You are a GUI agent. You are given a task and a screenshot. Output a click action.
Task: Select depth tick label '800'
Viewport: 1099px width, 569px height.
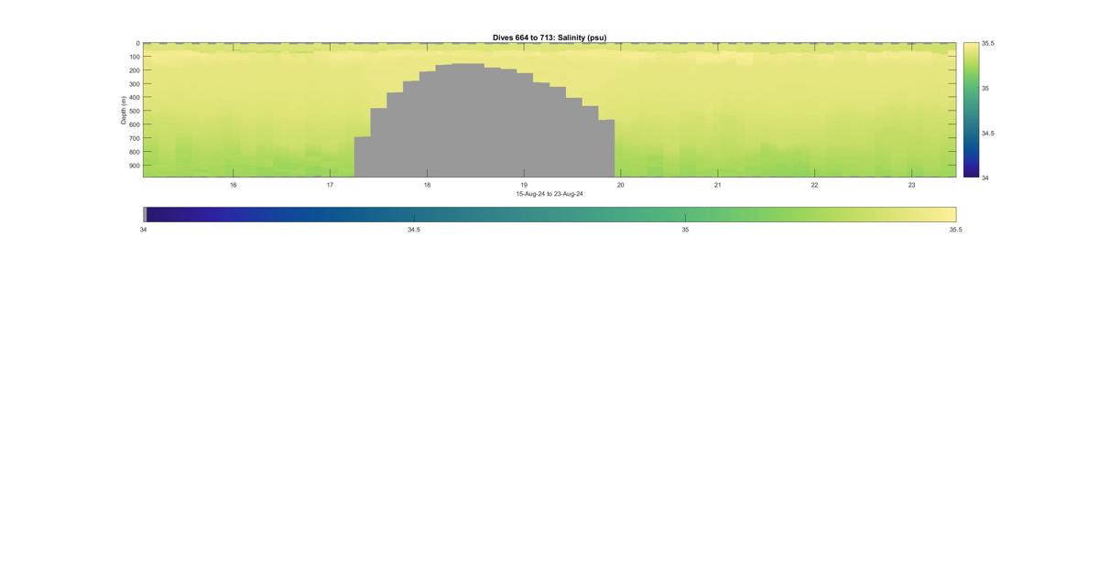pyautogui.click(x=134, y=152)
